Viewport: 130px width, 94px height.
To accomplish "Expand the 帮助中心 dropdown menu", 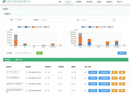I will 121,2.
